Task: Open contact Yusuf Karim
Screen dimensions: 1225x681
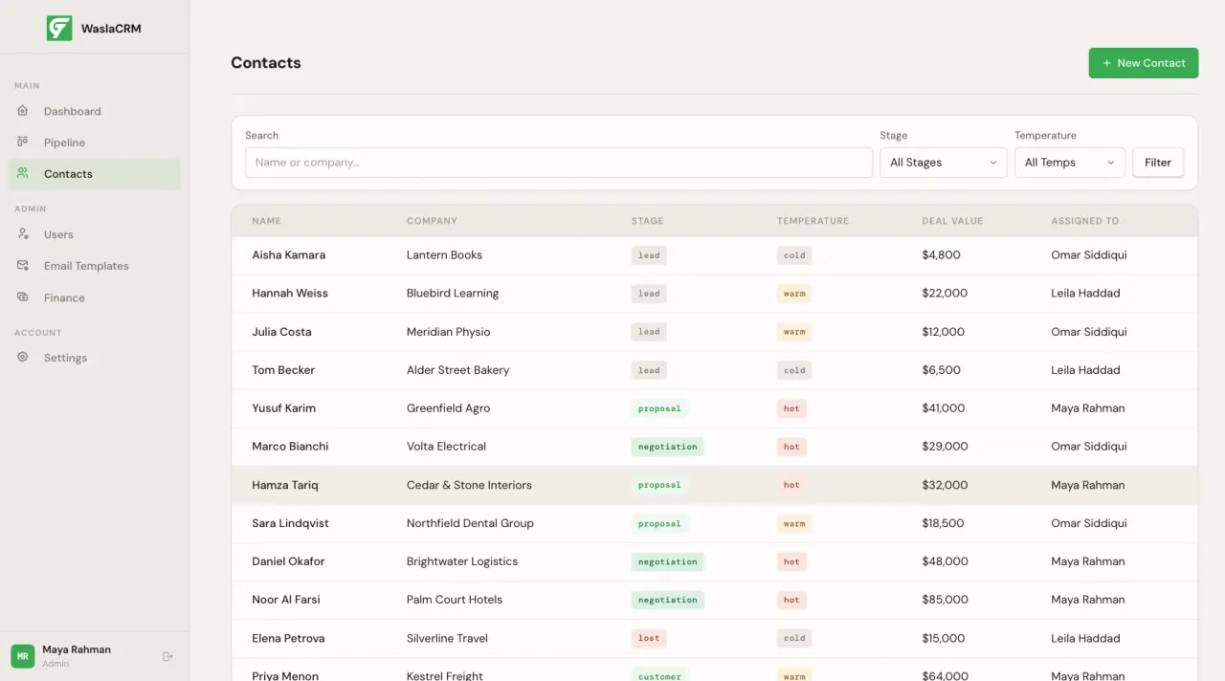Action: pyautogui.click(x=283, y=408)
